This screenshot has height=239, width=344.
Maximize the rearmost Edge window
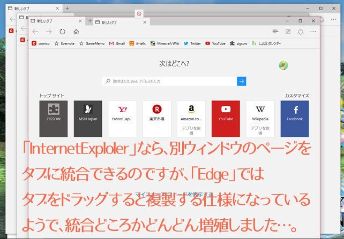pos(321,9)
